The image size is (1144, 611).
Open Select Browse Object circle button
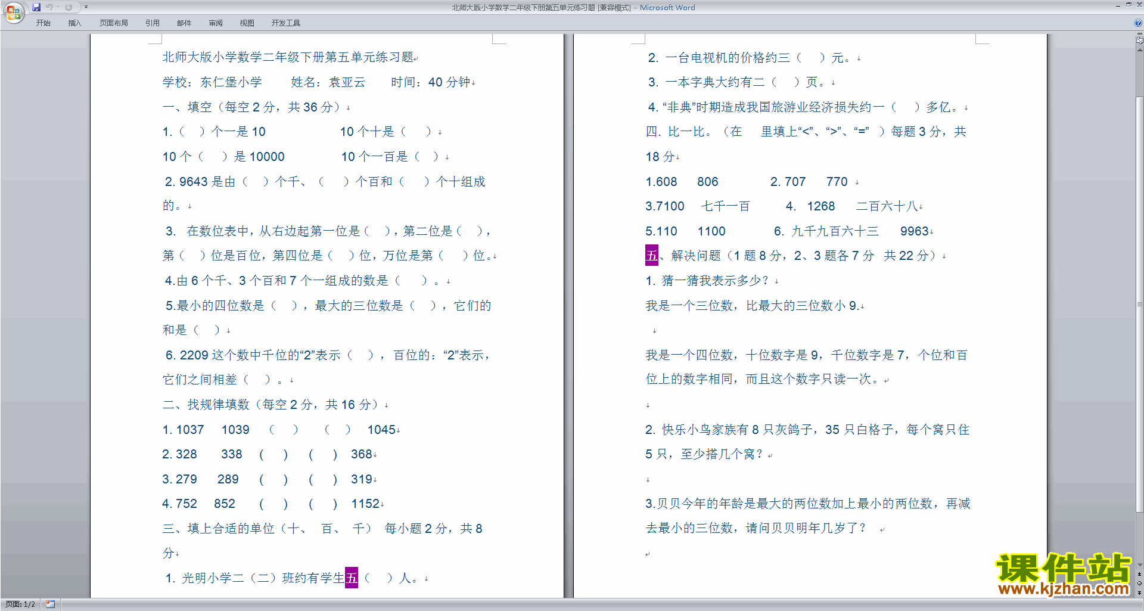coord(1139,584)
